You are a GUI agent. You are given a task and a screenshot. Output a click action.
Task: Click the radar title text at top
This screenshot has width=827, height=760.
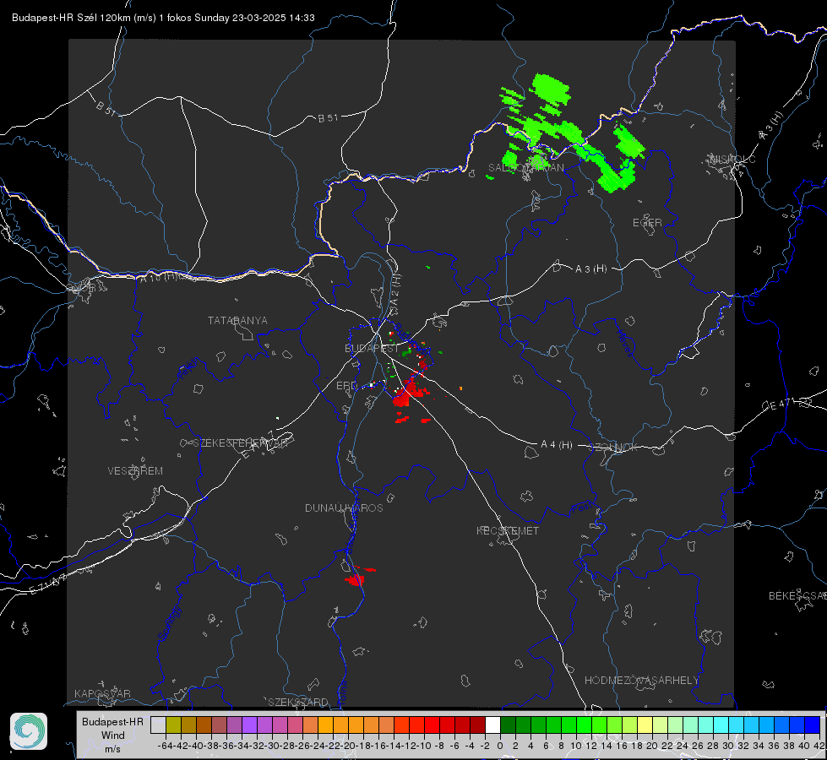163,18
